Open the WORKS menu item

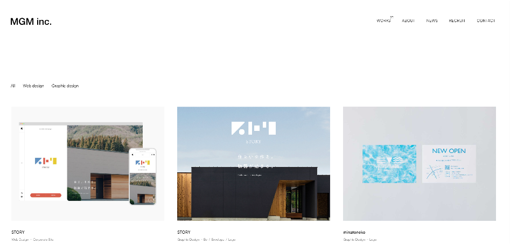tap(384, 20)
